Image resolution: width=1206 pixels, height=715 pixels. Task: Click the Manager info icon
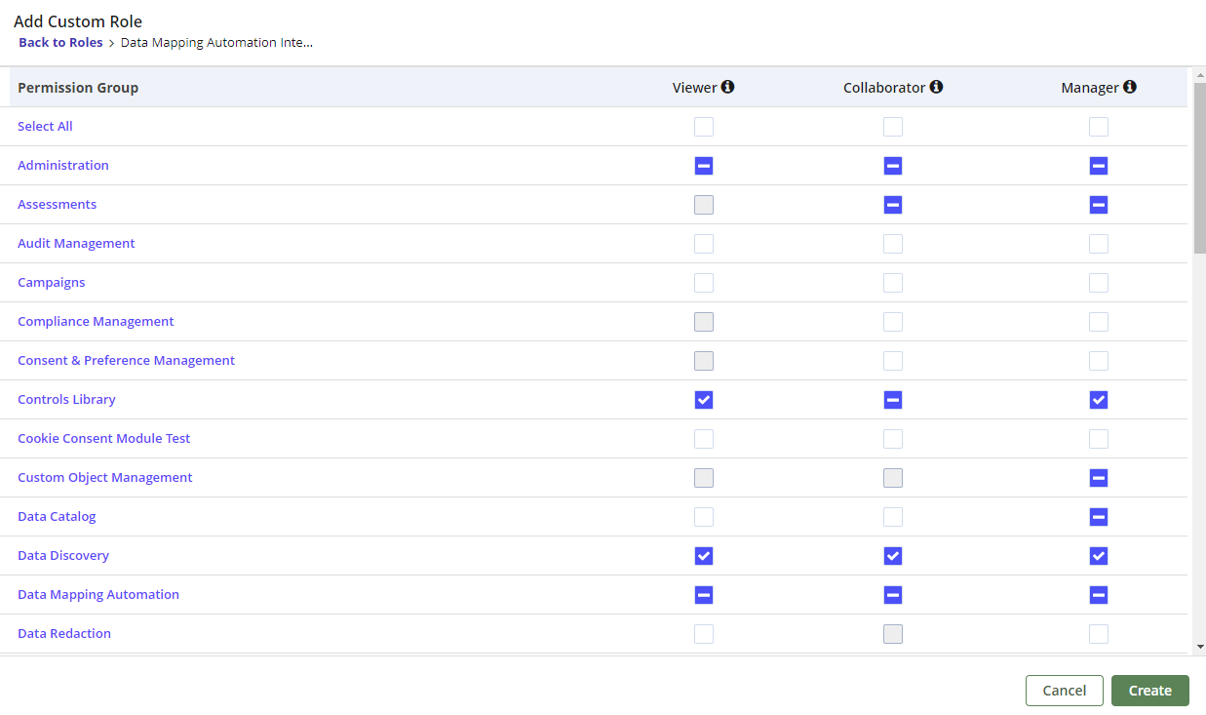click(x=1129, y=87)
